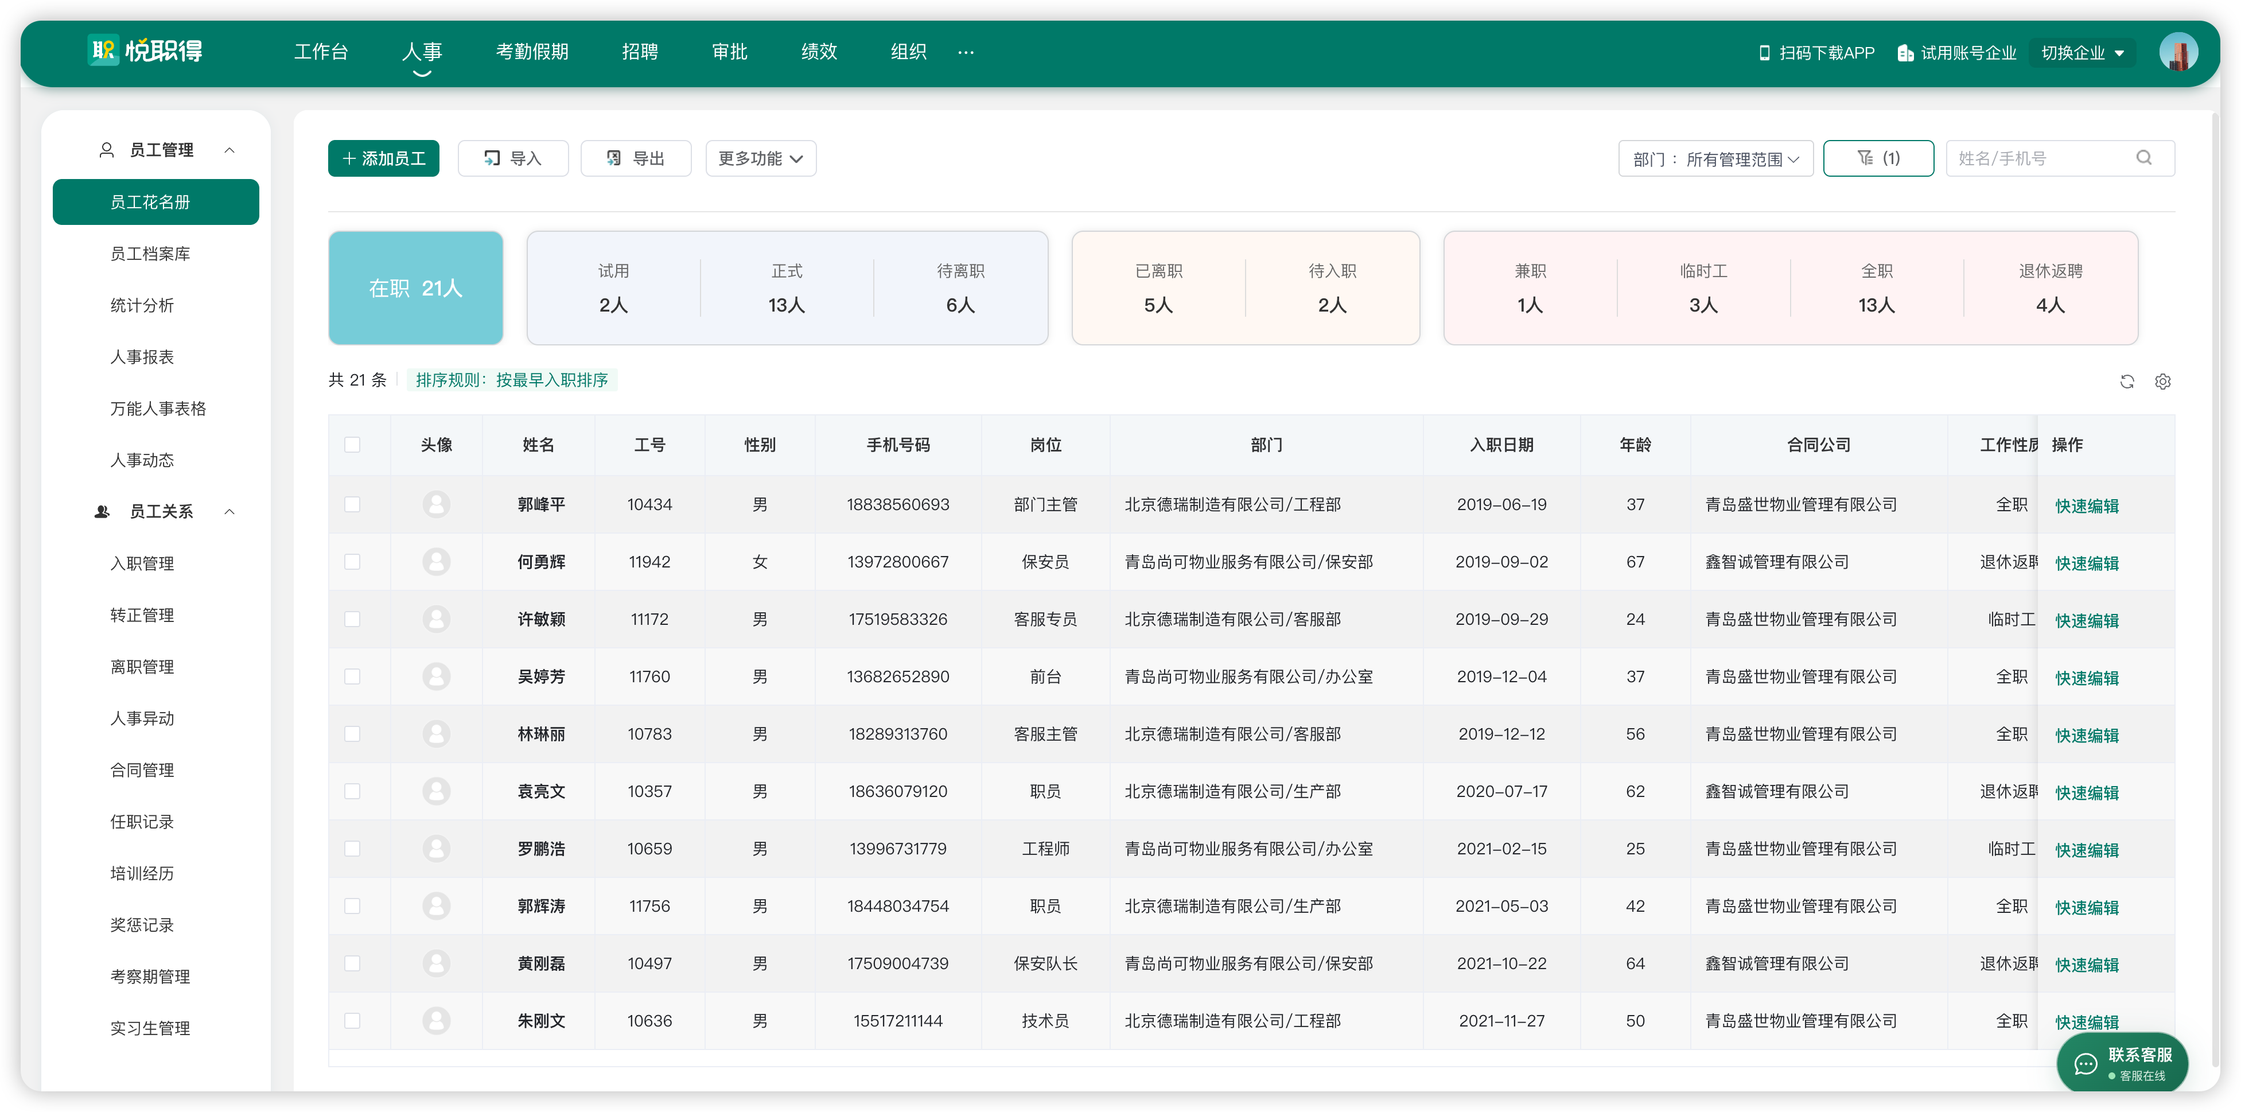Viewport: 2241px width, 1112px height.
Task: Switch to the 考勤假期 top menu
Action: tap(531, 51)
